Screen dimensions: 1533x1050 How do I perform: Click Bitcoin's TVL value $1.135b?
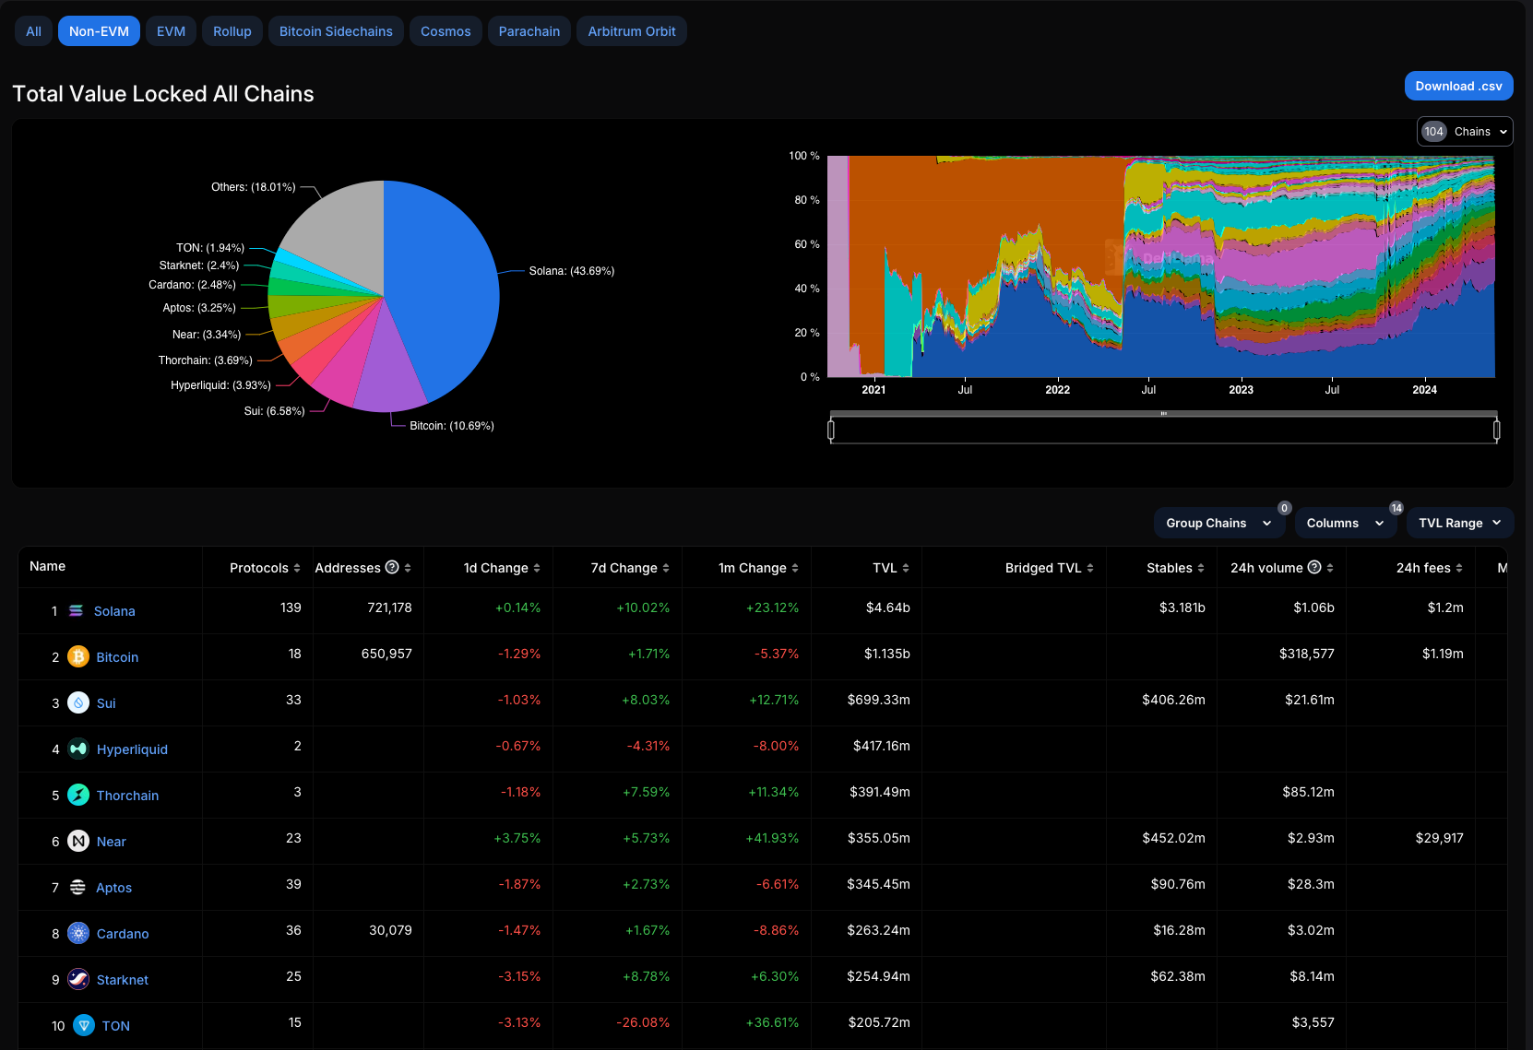(886, 654)
